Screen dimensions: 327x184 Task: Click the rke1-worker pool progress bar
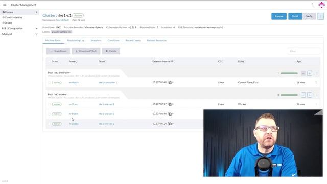click(x=289, y=95)
